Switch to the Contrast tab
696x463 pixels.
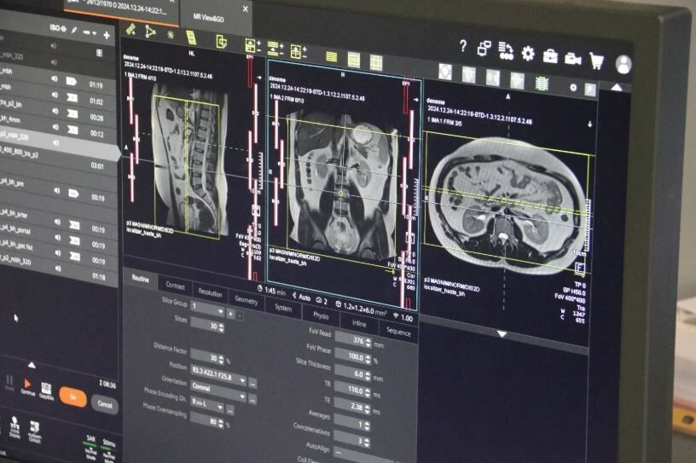coord(175,286)
